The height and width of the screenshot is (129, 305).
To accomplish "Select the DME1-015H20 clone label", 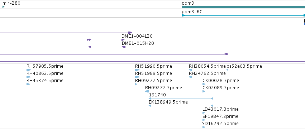I will (x=138, y=43).
